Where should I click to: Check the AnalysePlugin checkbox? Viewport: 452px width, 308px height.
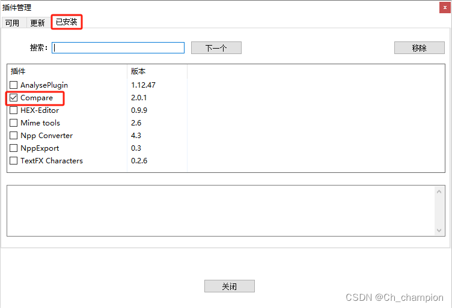point(14,85)
